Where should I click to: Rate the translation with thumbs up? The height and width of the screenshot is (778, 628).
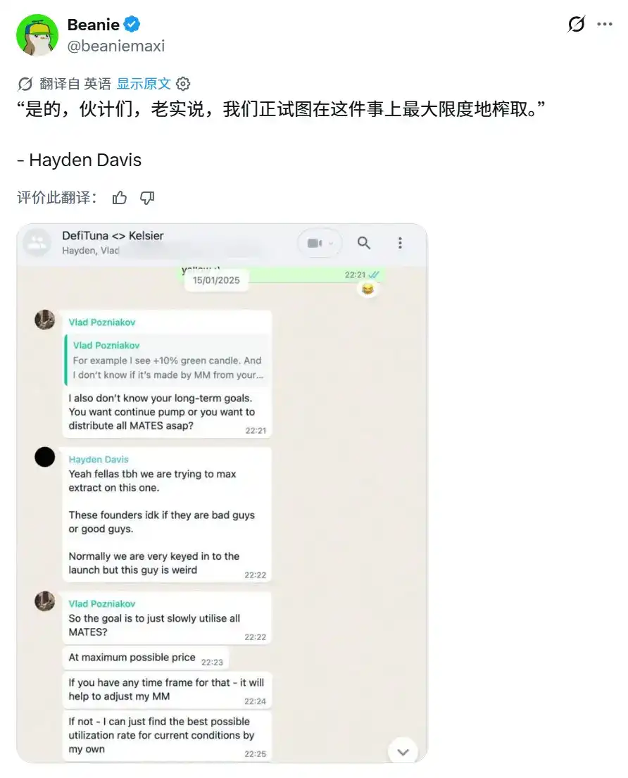click(120, 198)
